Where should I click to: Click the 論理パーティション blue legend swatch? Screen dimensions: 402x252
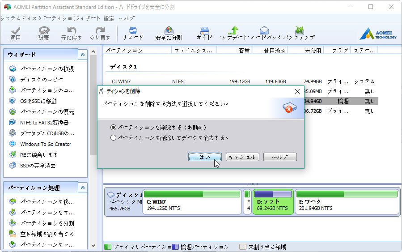(175, 247)
